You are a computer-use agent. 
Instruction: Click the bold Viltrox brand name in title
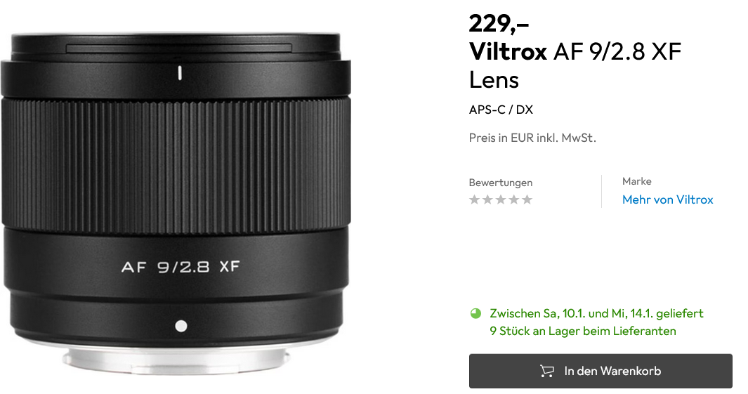coord(508,51)
